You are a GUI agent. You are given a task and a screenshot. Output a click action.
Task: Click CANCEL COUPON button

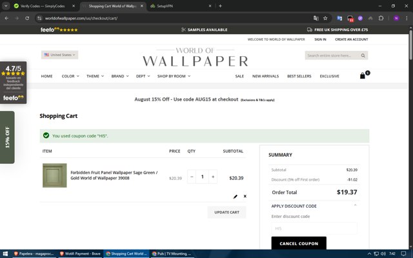[299, 244]
